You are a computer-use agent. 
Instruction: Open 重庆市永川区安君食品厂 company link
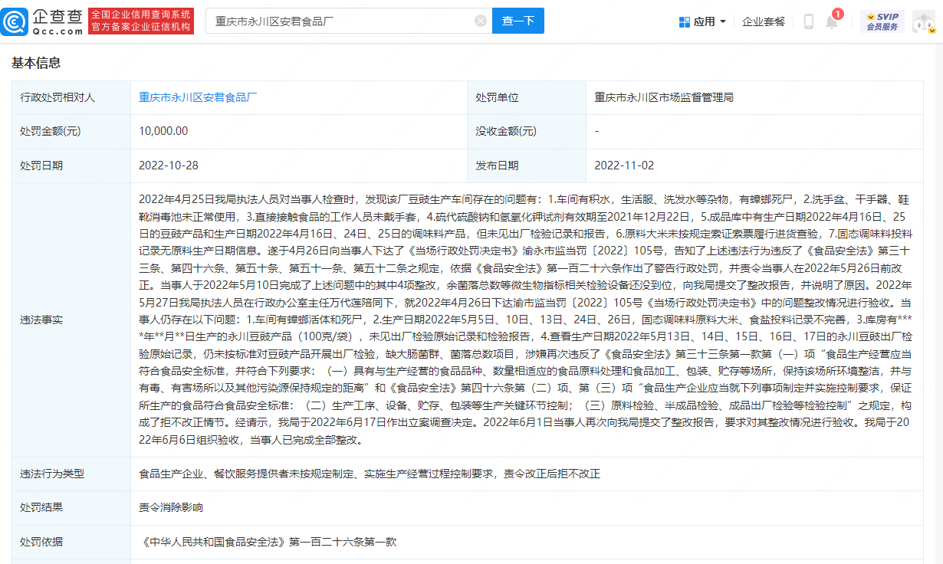198,97
